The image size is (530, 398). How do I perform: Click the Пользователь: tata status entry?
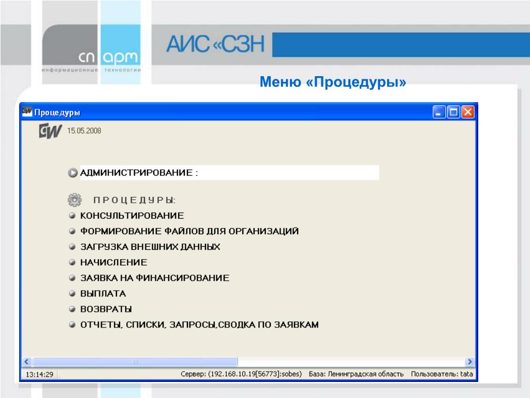[442, 374]
